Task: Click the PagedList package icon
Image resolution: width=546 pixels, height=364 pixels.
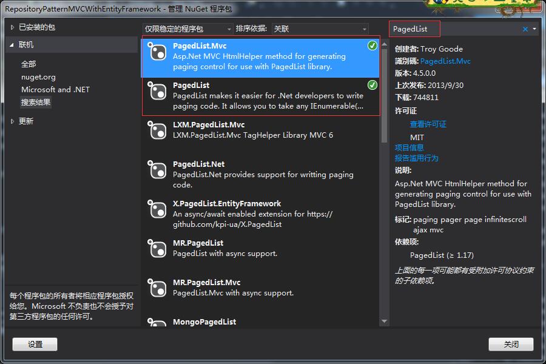Action: click(x=157, y=91)
